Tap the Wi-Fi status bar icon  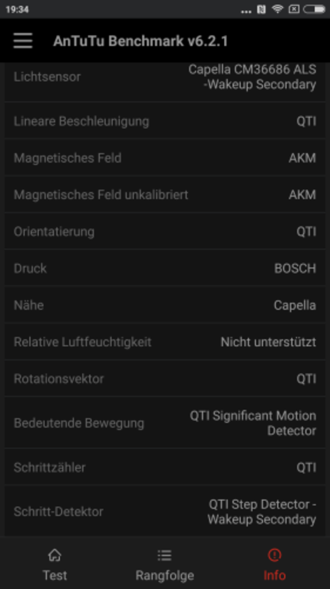coord(277,9)
